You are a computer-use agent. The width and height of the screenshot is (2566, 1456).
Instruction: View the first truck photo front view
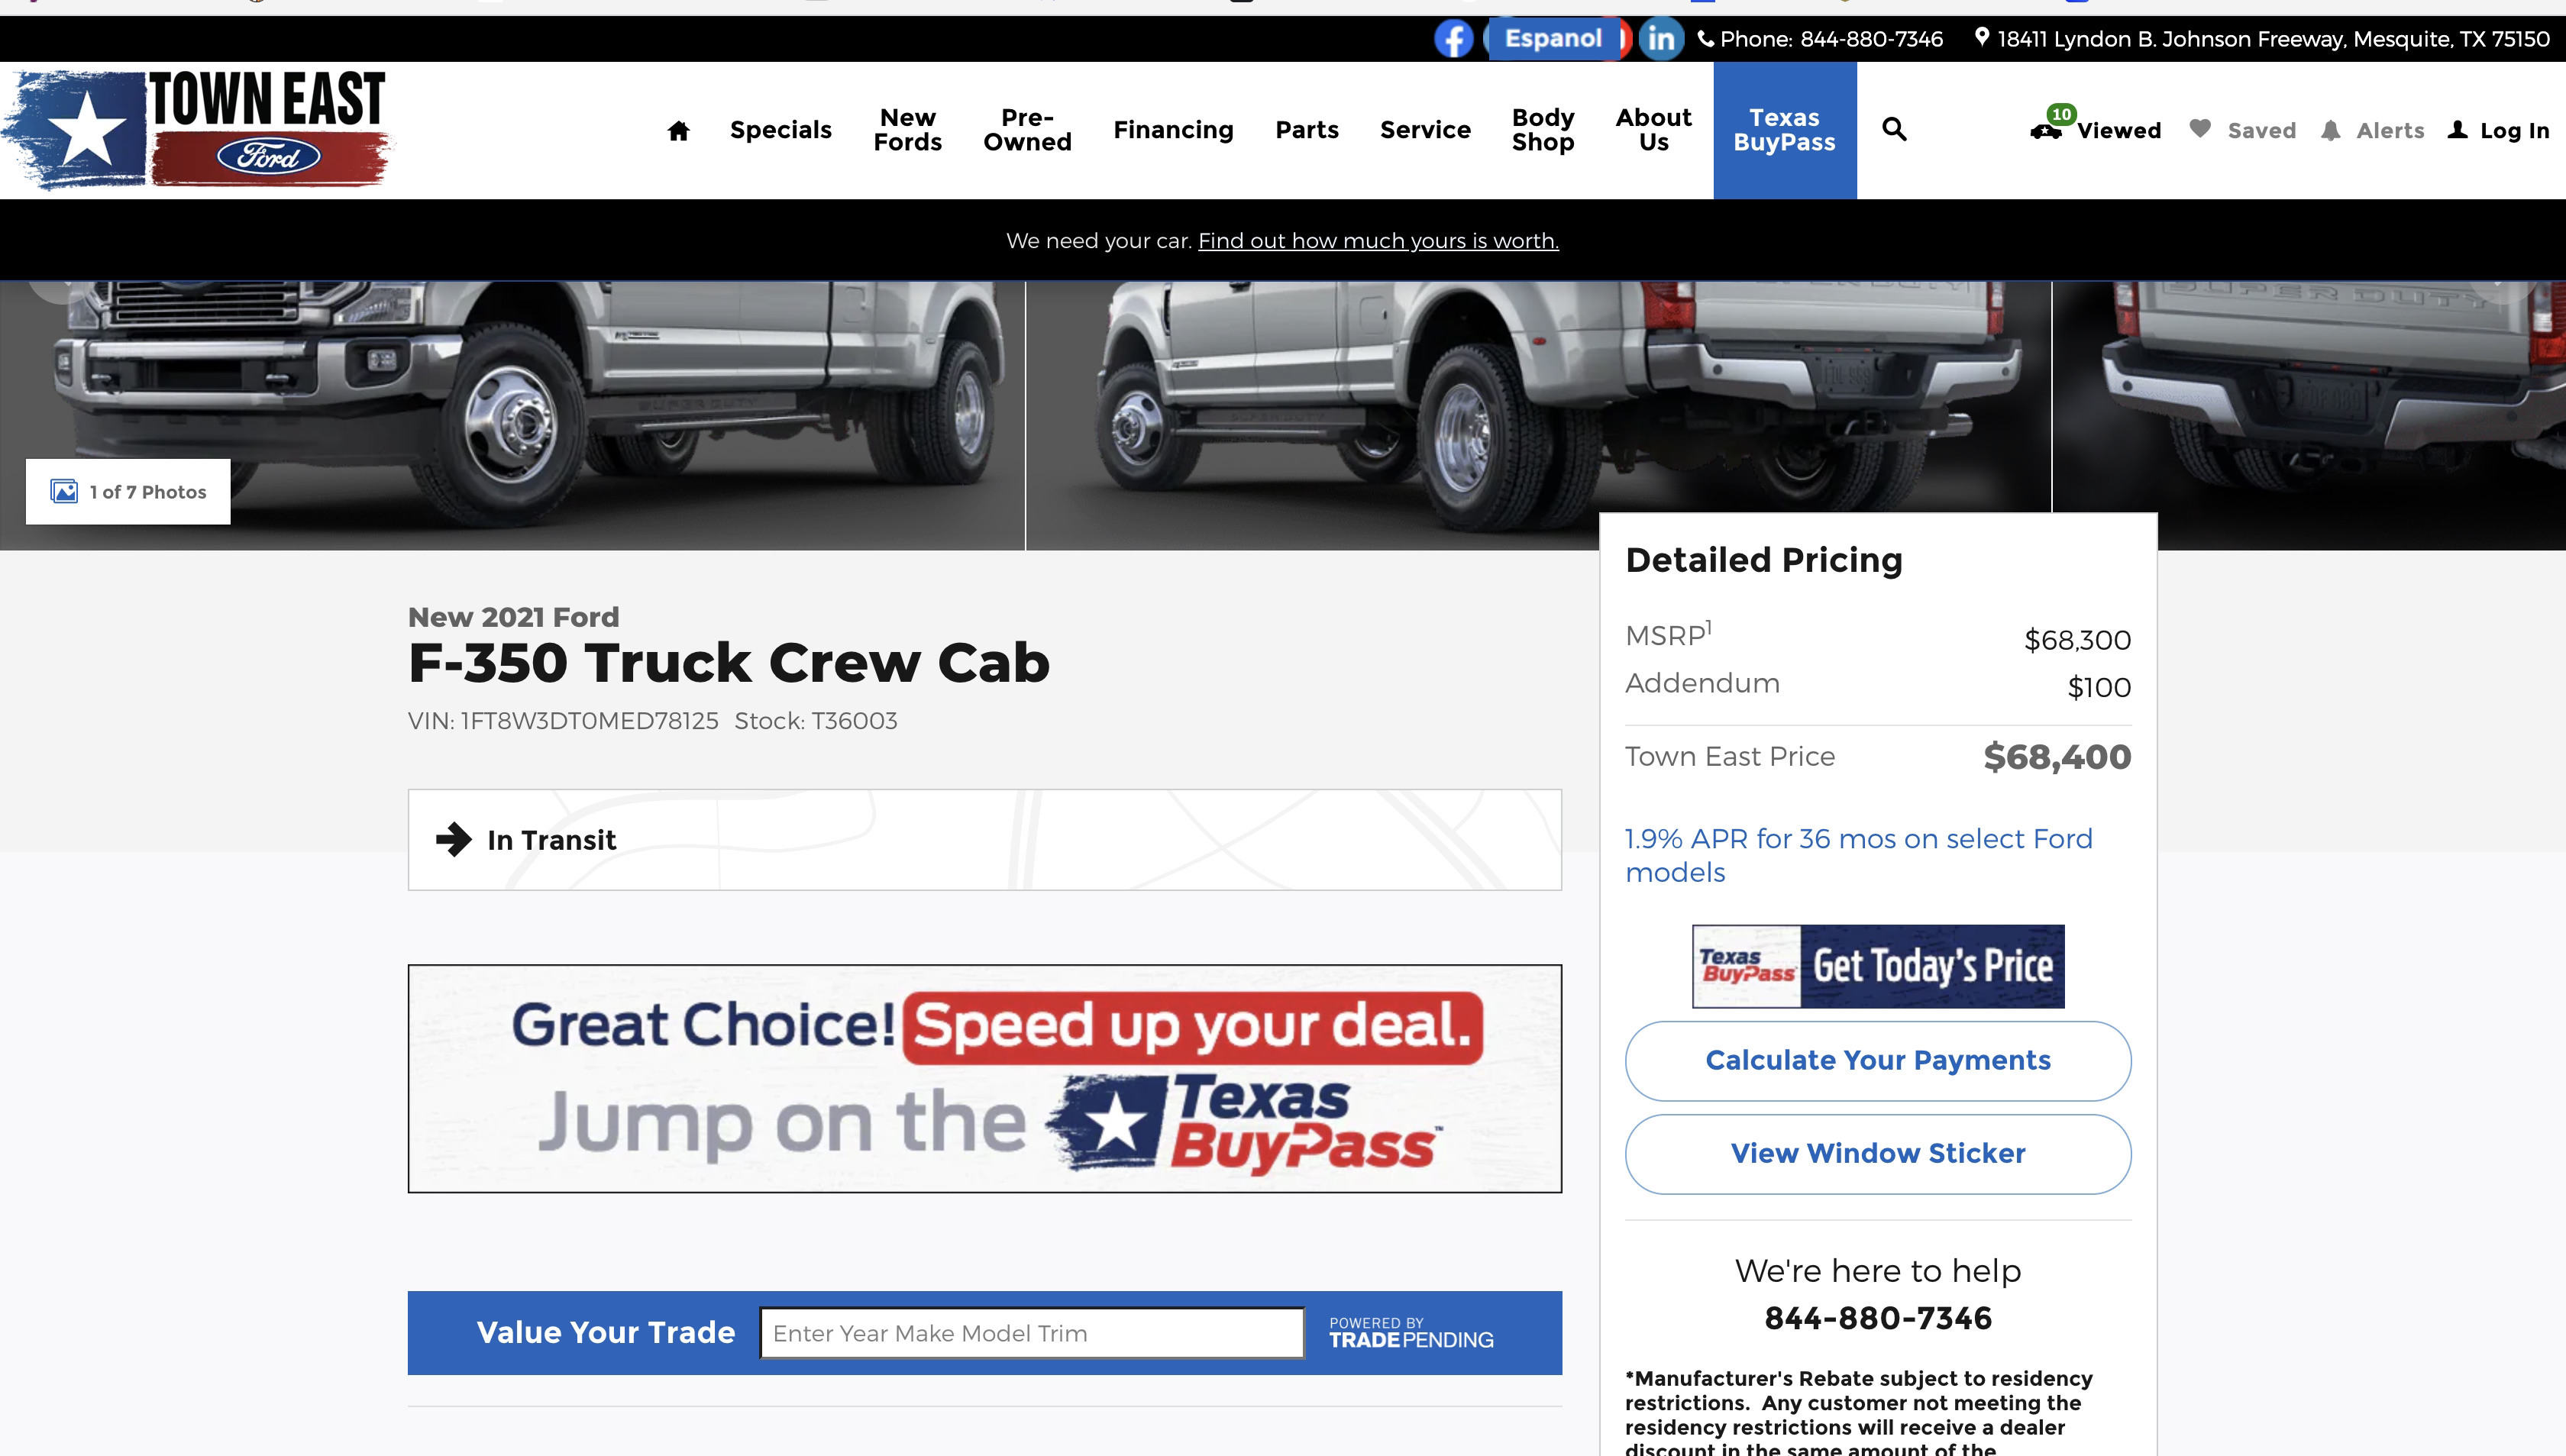point(512,415)
